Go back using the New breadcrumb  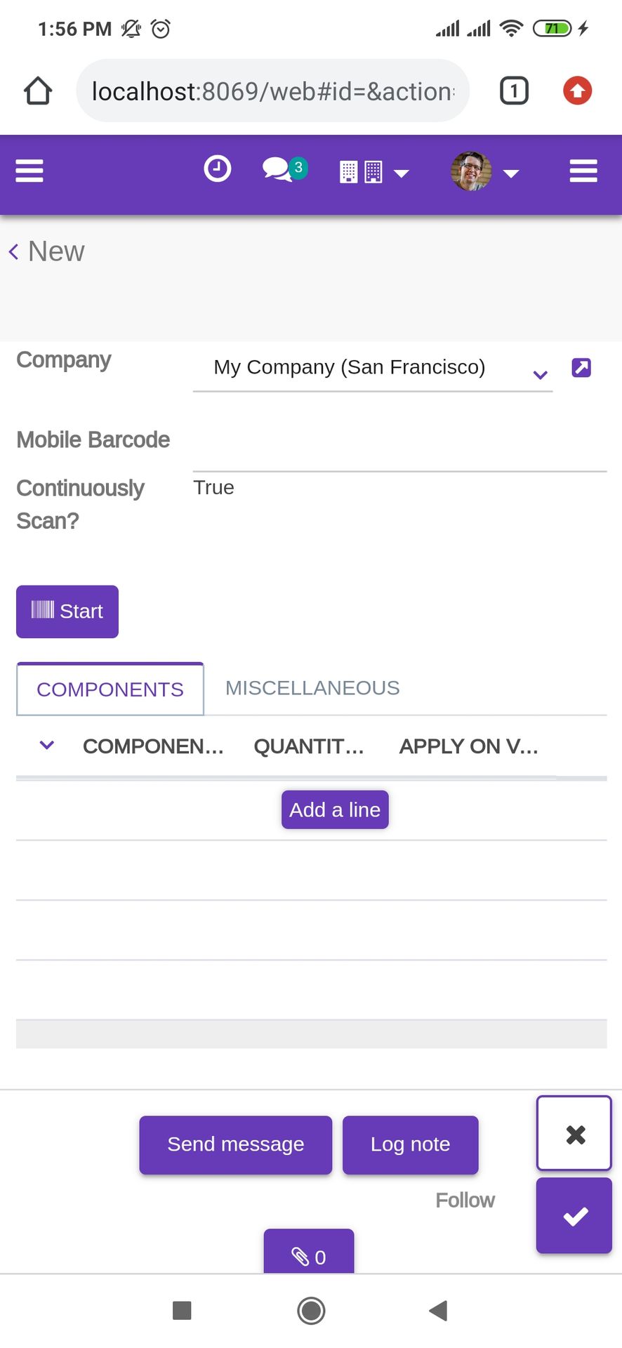(46, 251)
